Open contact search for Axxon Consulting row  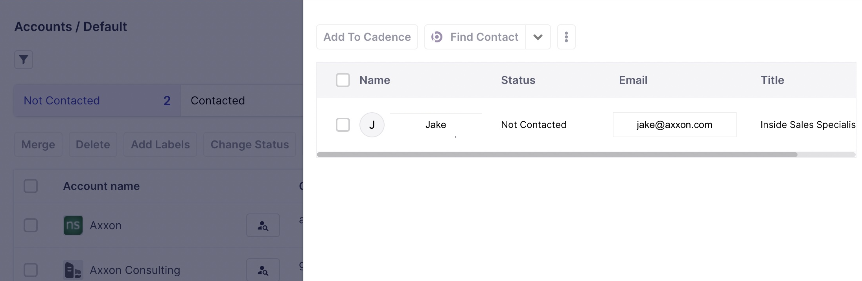point(263,270)
